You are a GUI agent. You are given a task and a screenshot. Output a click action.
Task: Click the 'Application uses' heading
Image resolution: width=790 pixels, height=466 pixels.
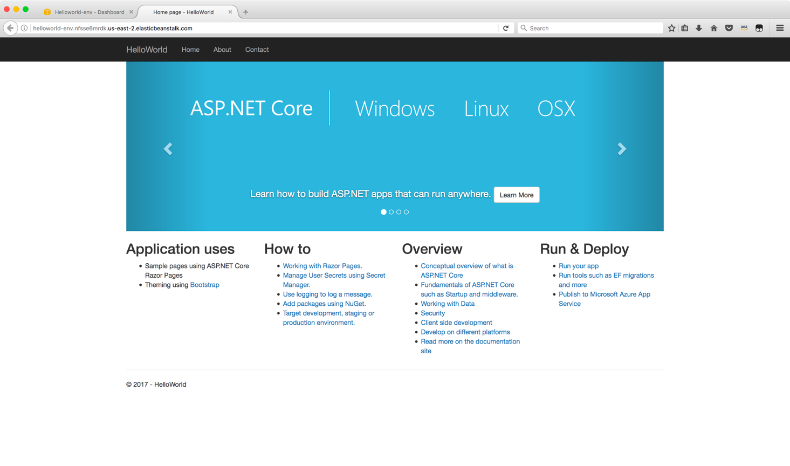click(x=180, y=249)
